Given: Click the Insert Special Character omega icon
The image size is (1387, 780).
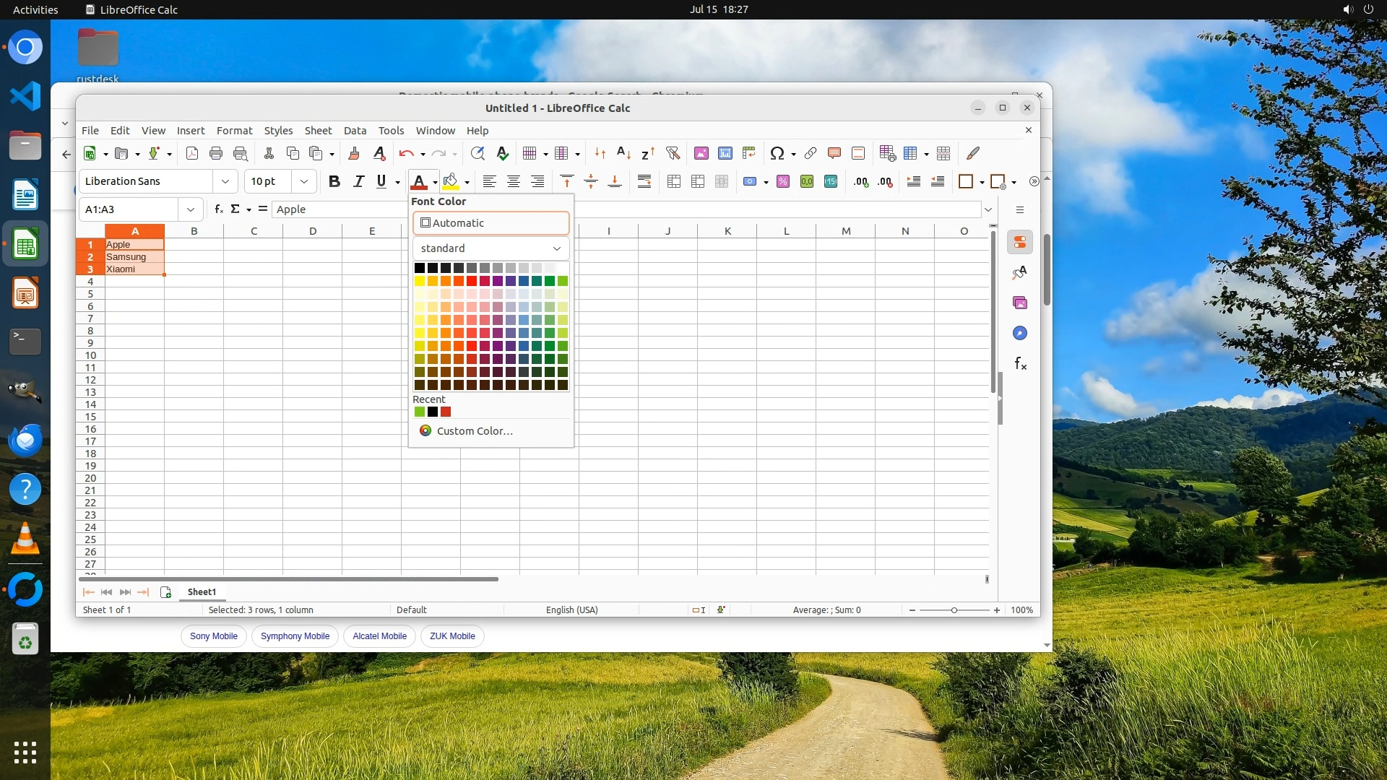Looking at the screenshot, I should [x=777, y=153].
